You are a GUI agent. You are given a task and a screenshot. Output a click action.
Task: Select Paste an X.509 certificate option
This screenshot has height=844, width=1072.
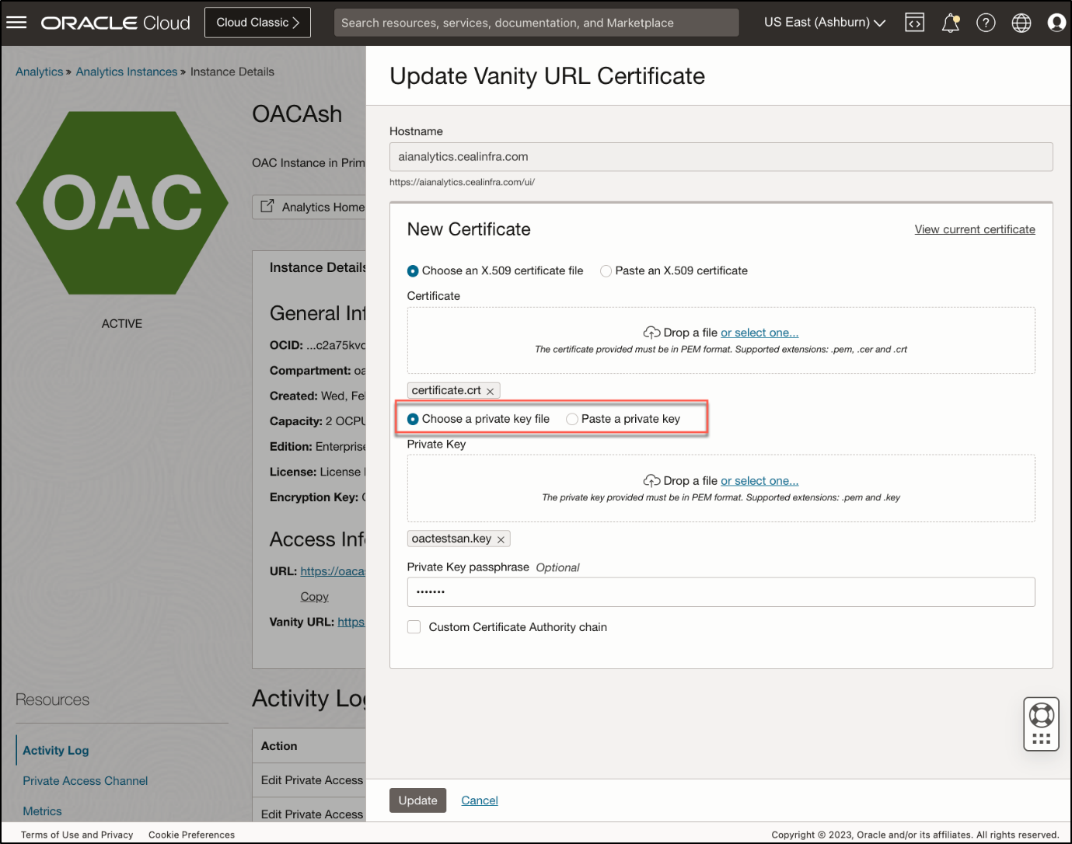click(606, 270)
